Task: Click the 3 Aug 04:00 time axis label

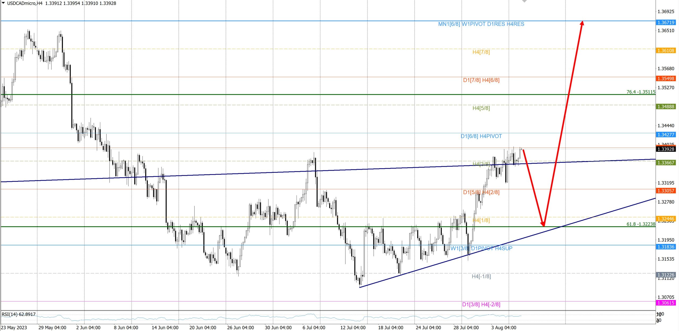Action: coord(504,328)
